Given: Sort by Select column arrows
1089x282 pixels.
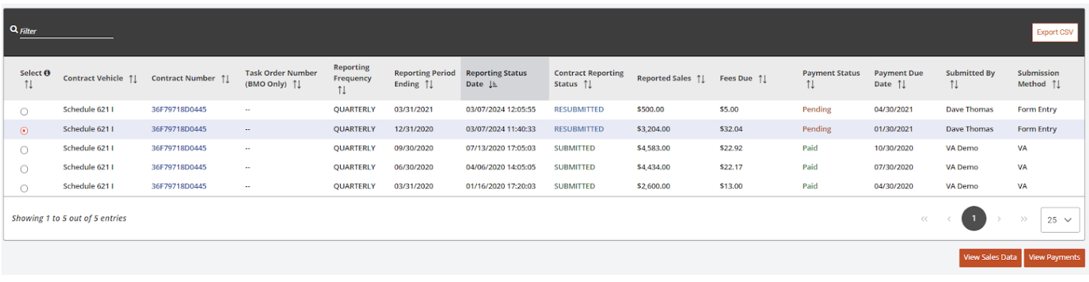Looking at the screenshot, I should click(x=29, y=84).
